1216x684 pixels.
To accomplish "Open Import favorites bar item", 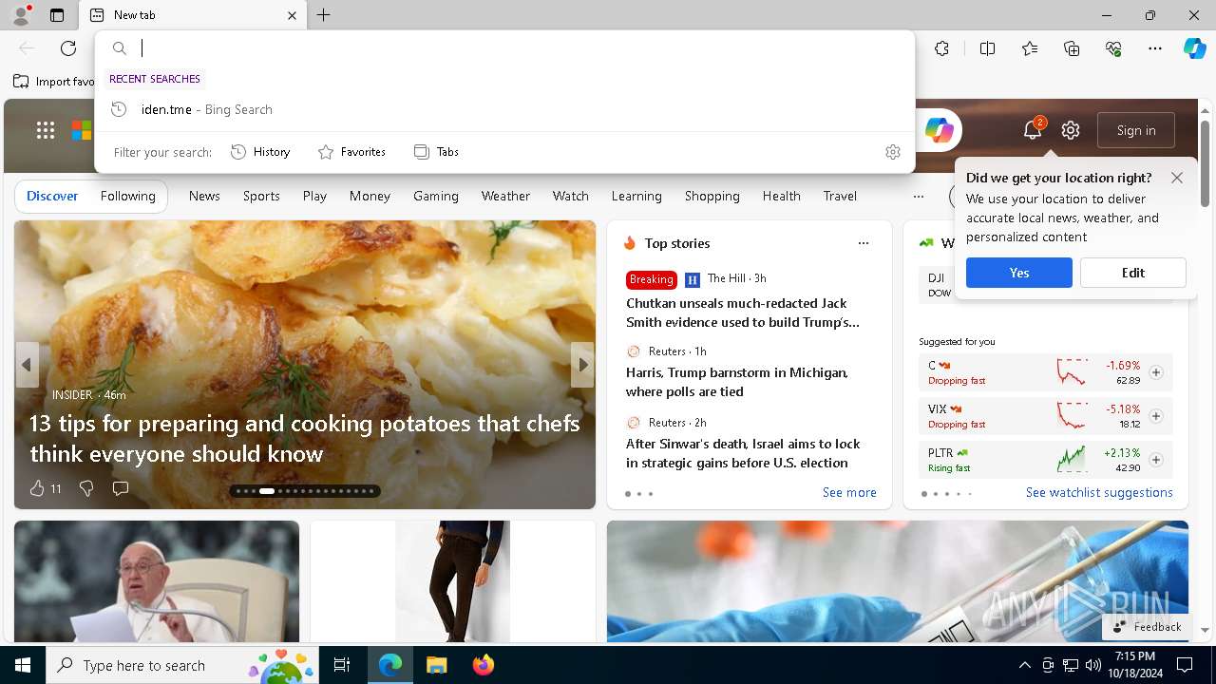I will 54,82.
